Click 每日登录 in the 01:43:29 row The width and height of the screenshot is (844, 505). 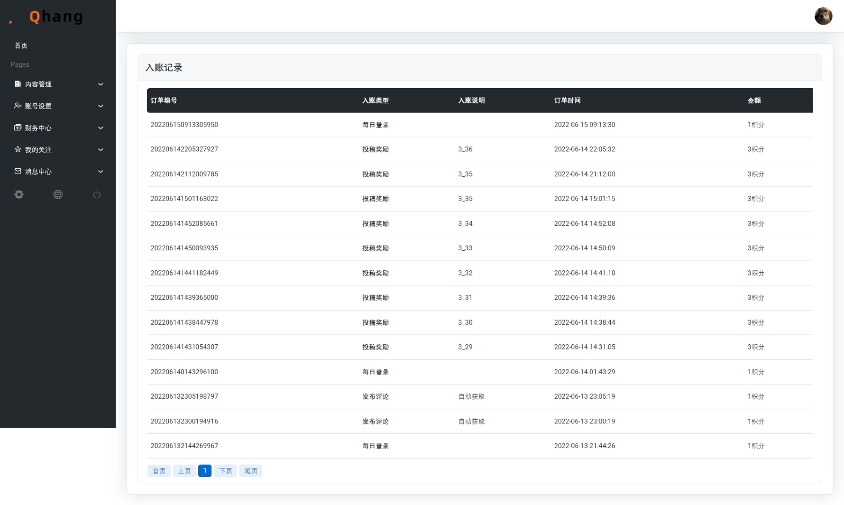pyautogui.click(x=376, y=372)
